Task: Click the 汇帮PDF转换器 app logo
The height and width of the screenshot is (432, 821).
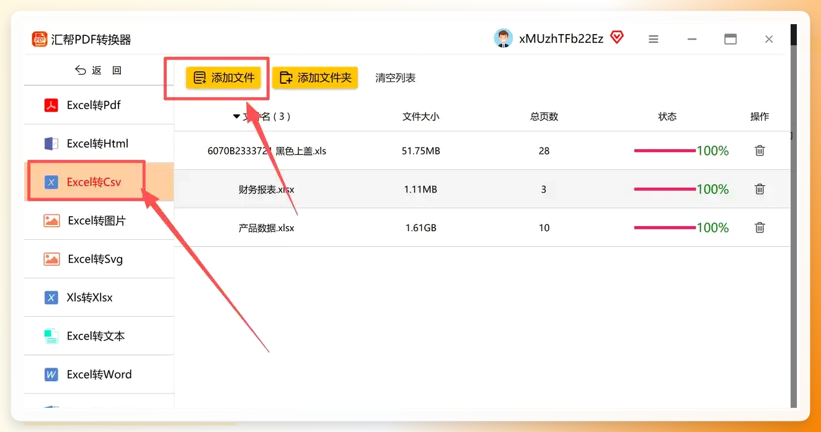Action: [x=40, y=39]
